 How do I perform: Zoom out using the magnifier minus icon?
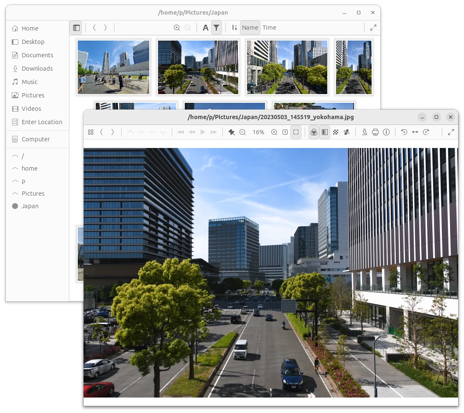(243, 132)
